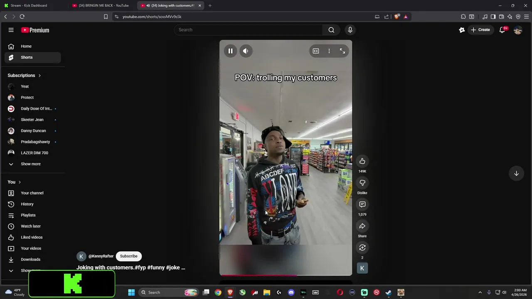Open Discord from the taskbar
532x299 pixels.
291,292
